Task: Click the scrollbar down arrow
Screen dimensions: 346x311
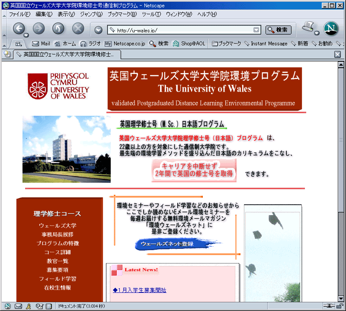Action: [341, 299]
